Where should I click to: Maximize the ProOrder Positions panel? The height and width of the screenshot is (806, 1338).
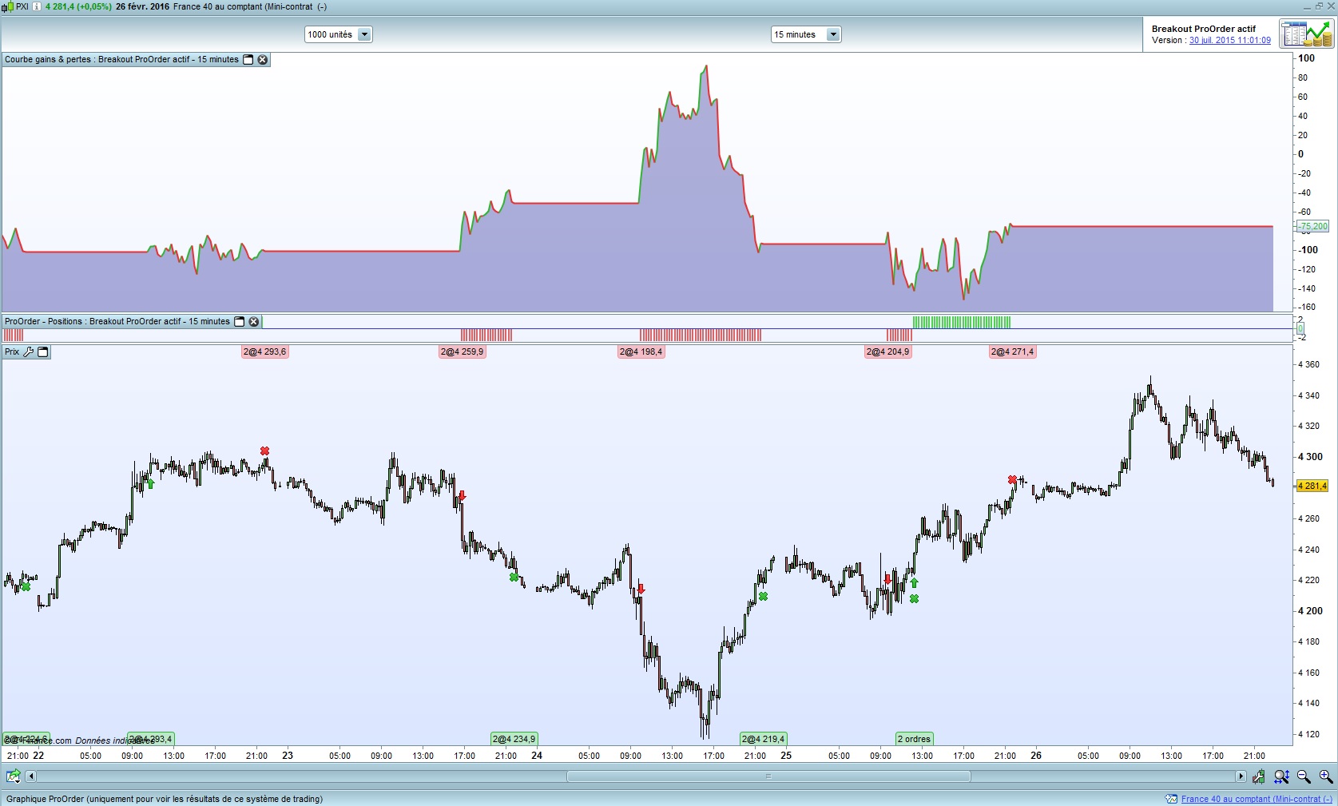239,322
